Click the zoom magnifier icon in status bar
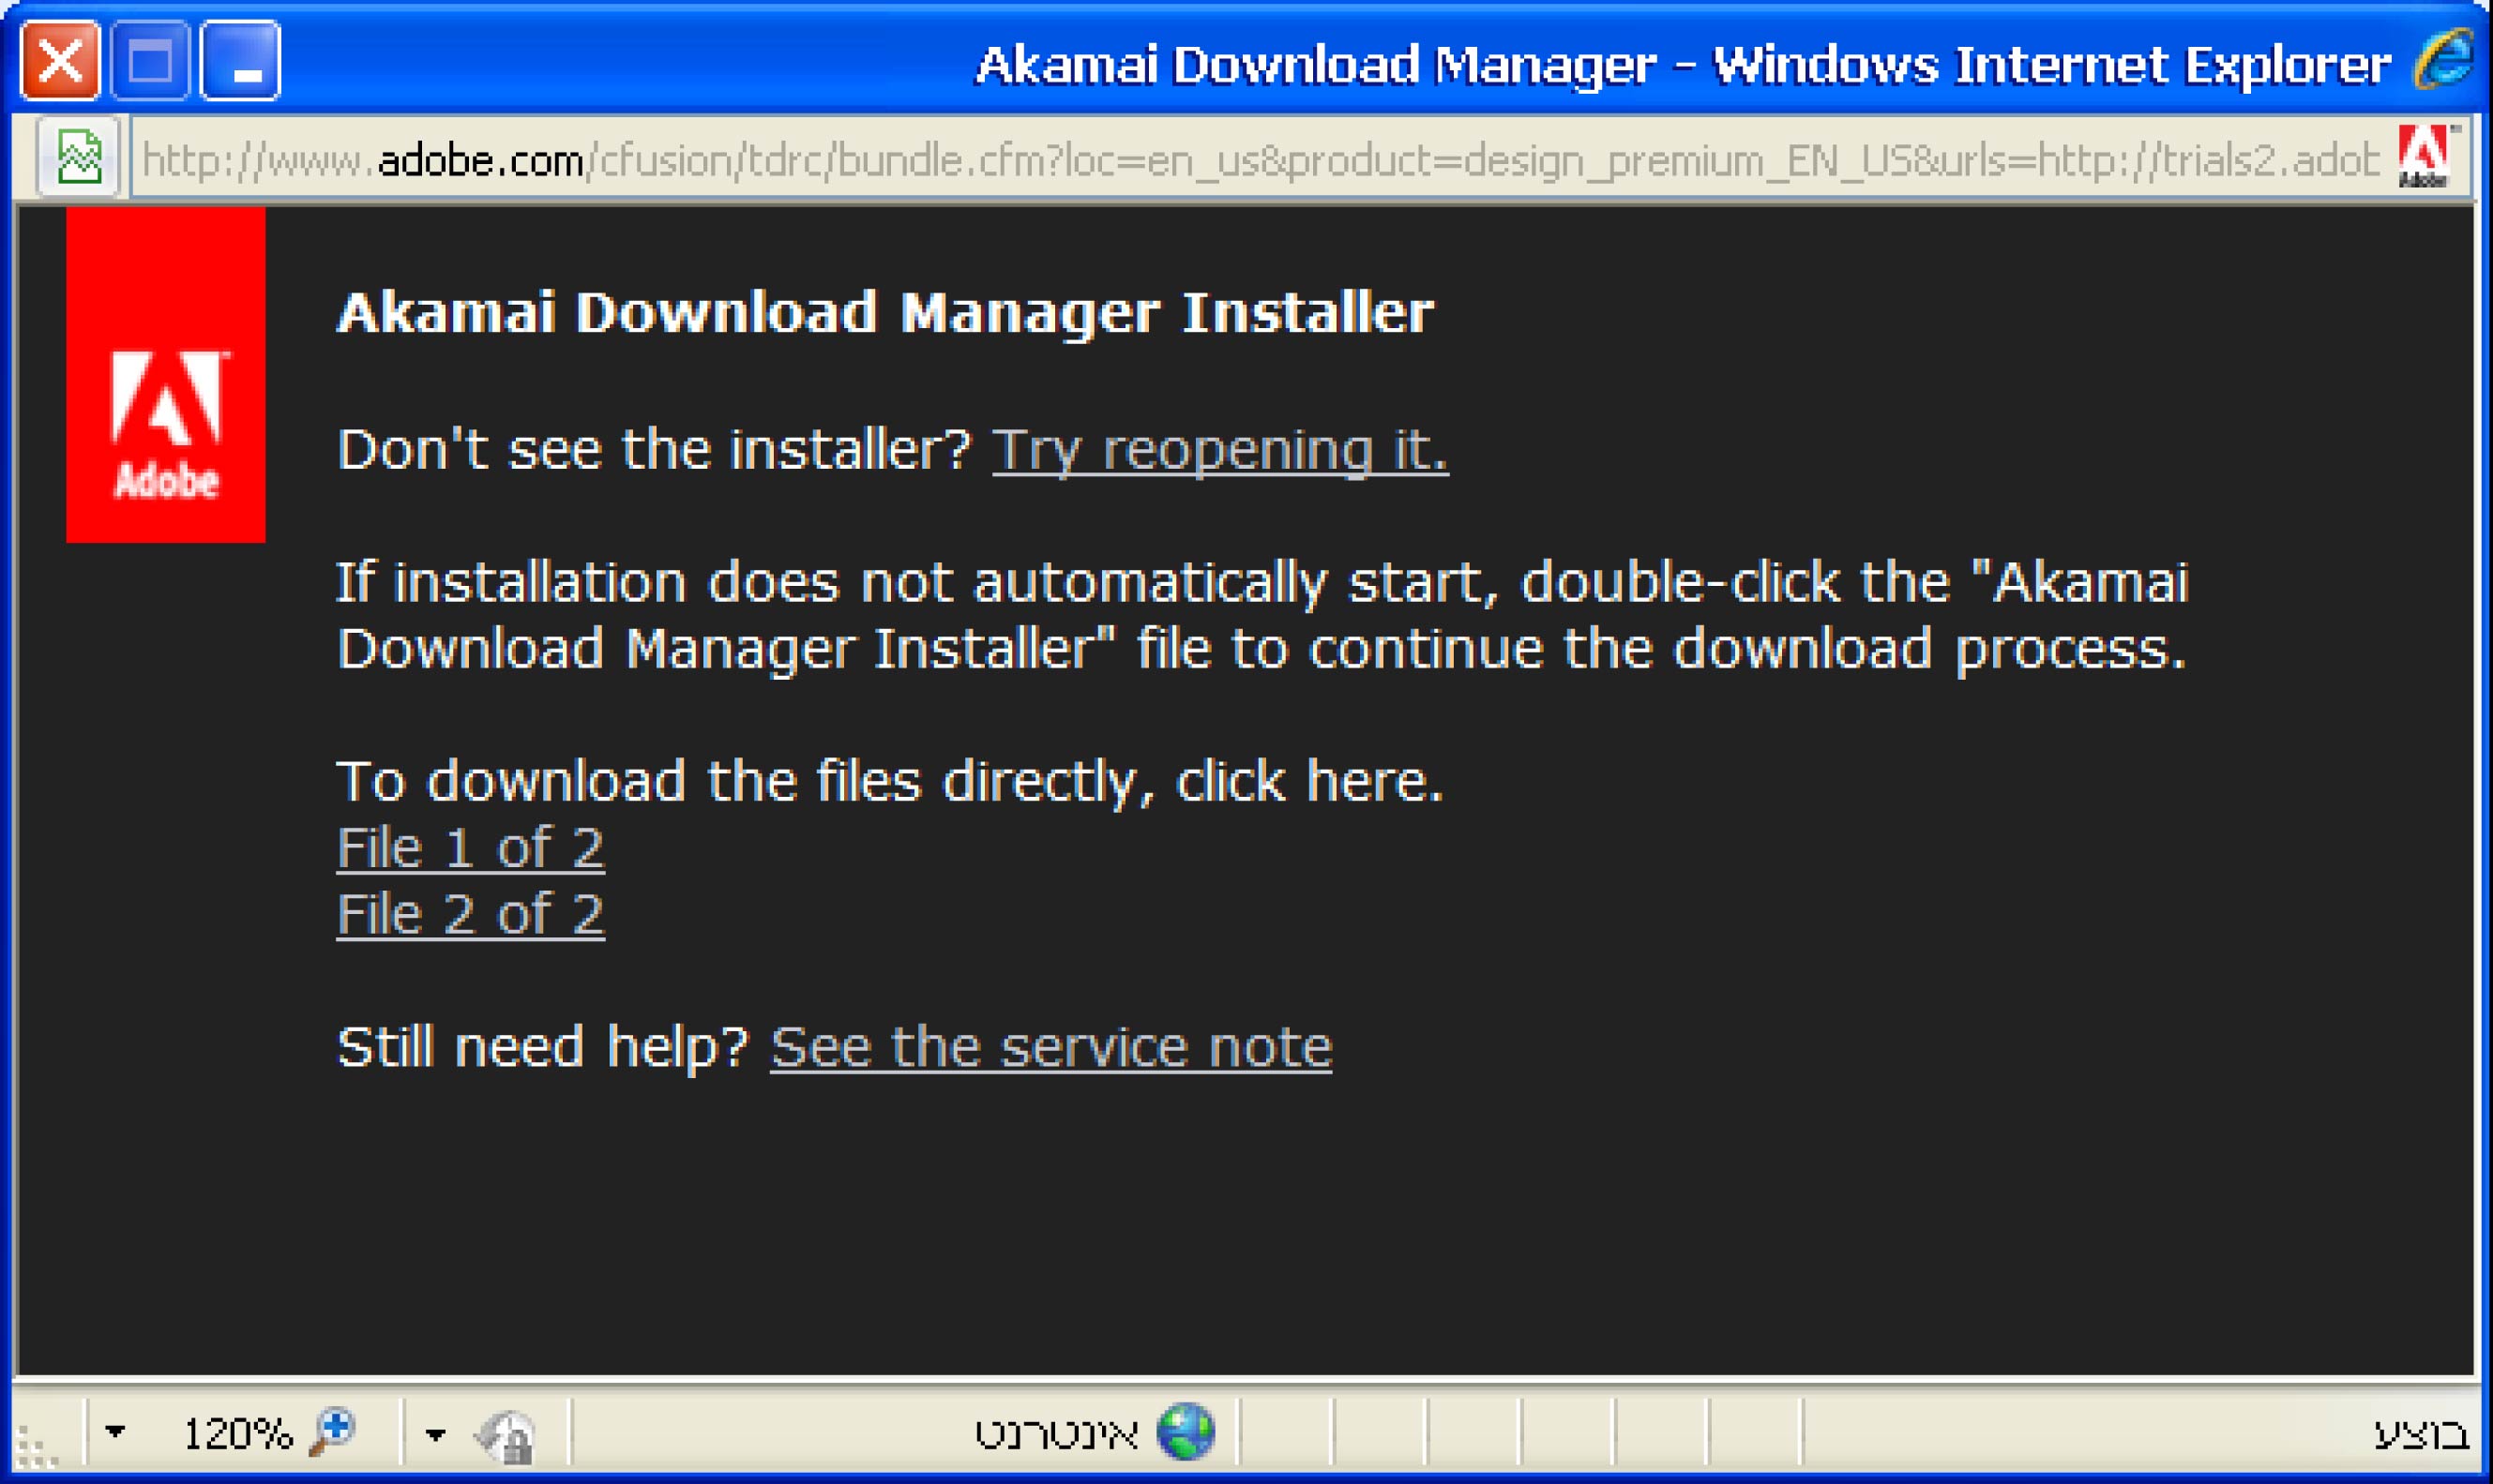The width and height of the screenshot is (2493, 1484). click(332, 1432)
